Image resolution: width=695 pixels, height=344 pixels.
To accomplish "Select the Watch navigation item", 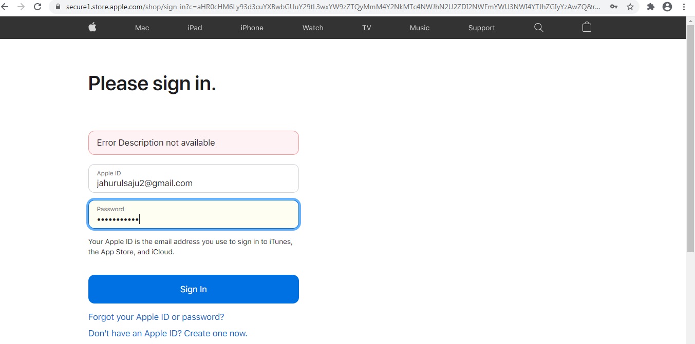I will click(x=313, y=28).
